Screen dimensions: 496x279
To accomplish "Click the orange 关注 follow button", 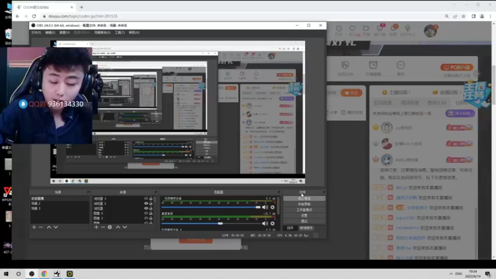I will [351, 92].
